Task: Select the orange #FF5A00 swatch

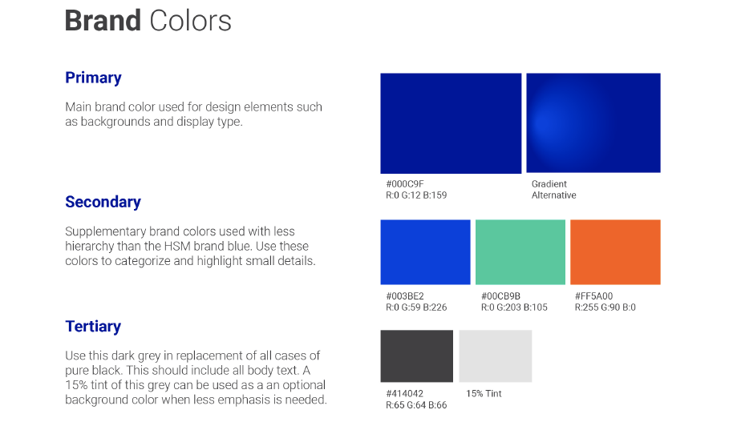Action: coord(615,252)
